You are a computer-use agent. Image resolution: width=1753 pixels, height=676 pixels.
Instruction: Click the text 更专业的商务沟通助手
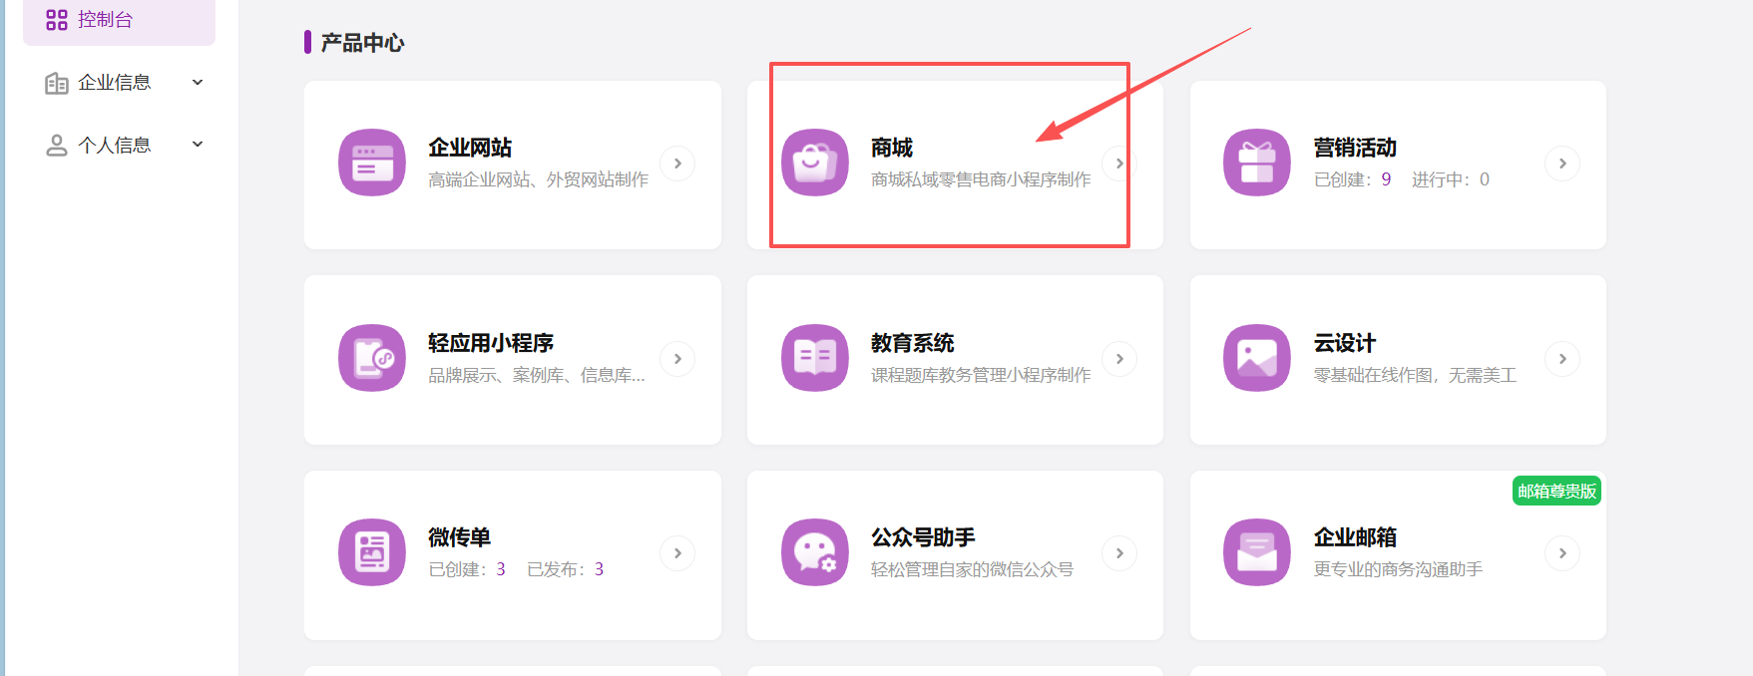pos(1398,569)
